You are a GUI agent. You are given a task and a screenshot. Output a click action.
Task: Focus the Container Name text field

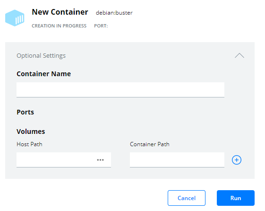coord(120,90)
